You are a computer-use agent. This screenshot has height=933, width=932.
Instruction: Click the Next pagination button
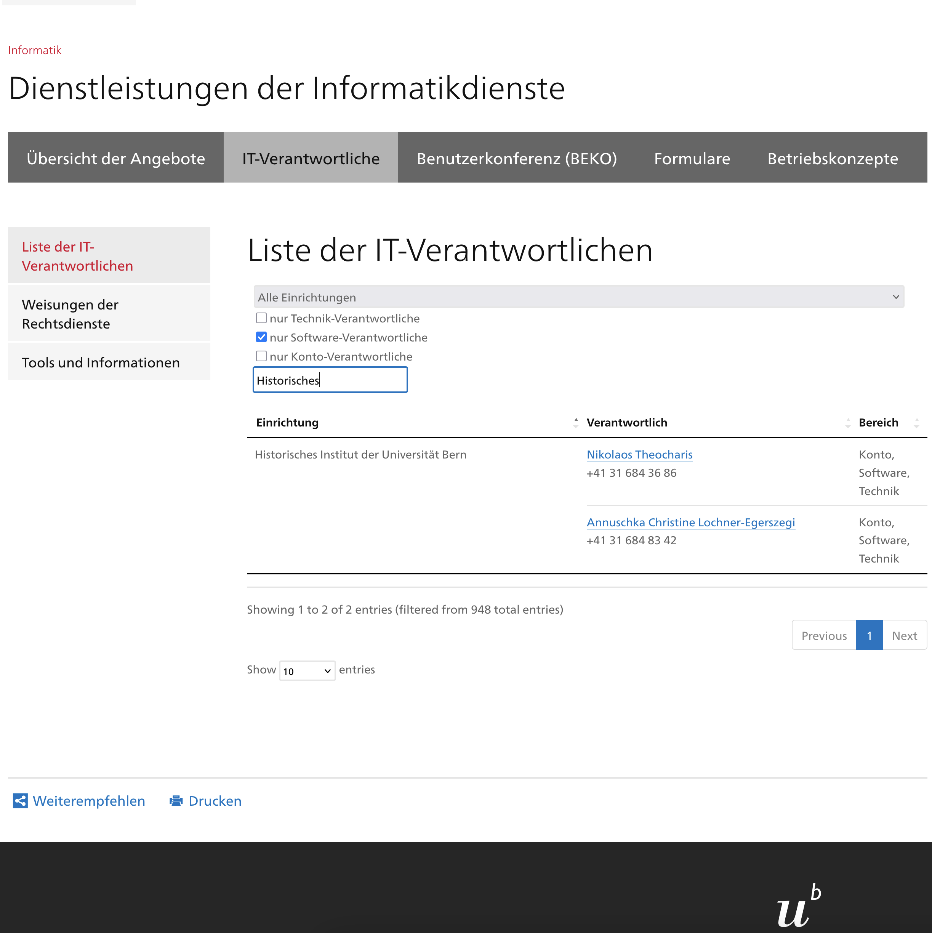coord(904,635)
